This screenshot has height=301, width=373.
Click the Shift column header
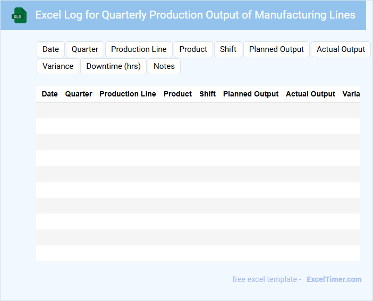click(207, 94)
